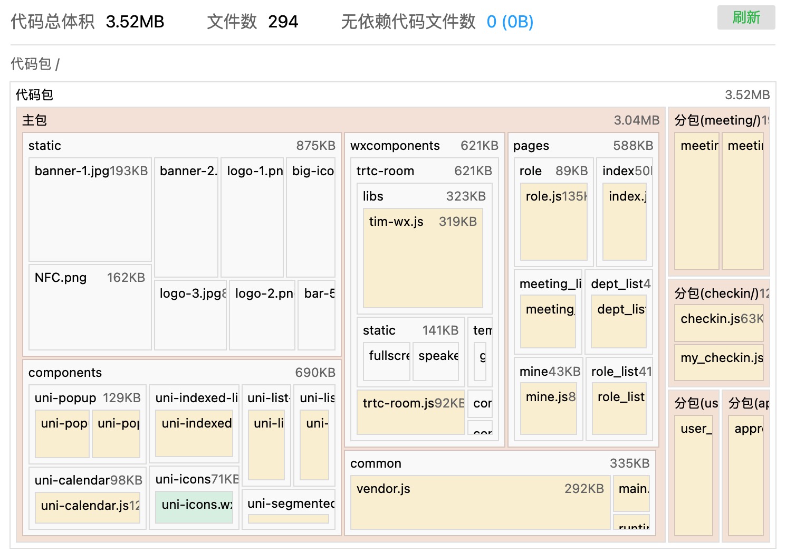Open the common 335KB folder
This screenshot has height=550, width=786.
(x=500, y=463)
